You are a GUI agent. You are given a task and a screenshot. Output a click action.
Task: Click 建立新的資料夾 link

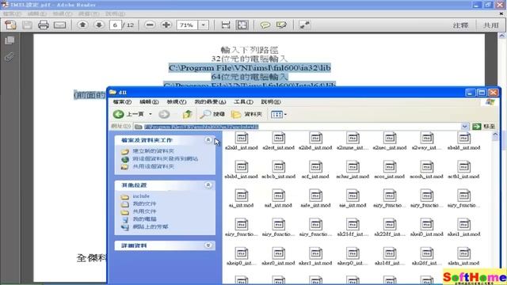(153, 151)
